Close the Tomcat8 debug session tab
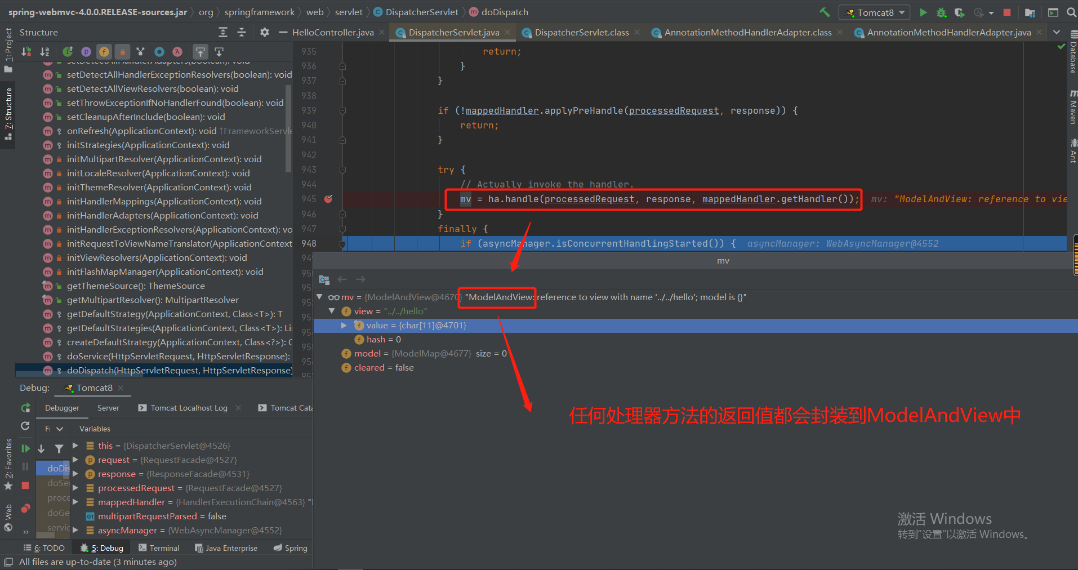This screenshot has height=570, width=1078. click(121, 388)
